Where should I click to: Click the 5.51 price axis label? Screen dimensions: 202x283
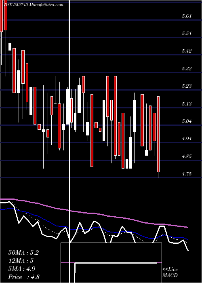pos(187,34)
